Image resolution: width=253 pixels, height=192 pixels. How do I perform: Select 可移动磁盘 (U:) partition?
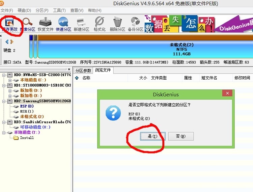tap(35, 127)
